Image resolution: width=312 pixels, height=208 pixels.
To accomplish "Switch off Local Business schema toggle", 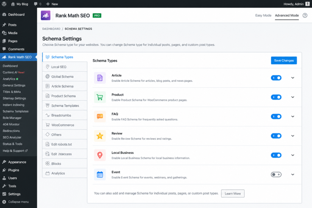I will pos(276,155).
